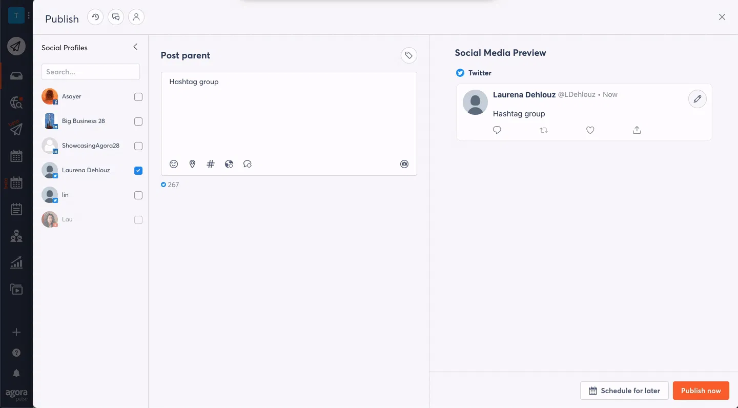Open the workspace menu dots beside T avatar

click(29, 16)
